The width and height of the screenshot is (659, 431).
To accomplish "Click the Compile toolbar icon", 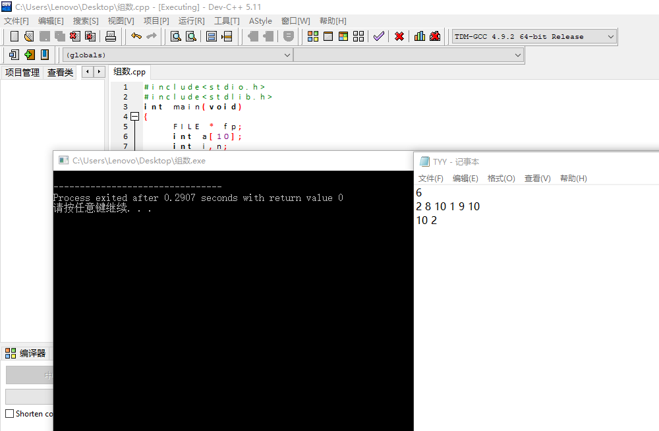I will [313, 37].
